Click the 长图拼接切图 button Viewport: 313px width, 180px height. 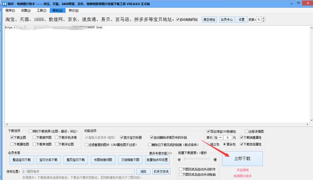(103, 160)
